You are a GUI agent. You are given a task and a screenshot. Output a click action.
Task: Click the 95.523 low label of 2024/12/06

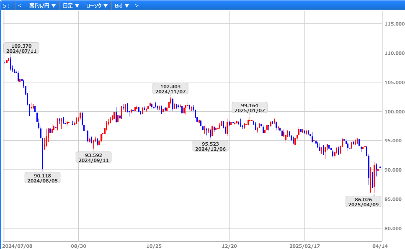211,146
